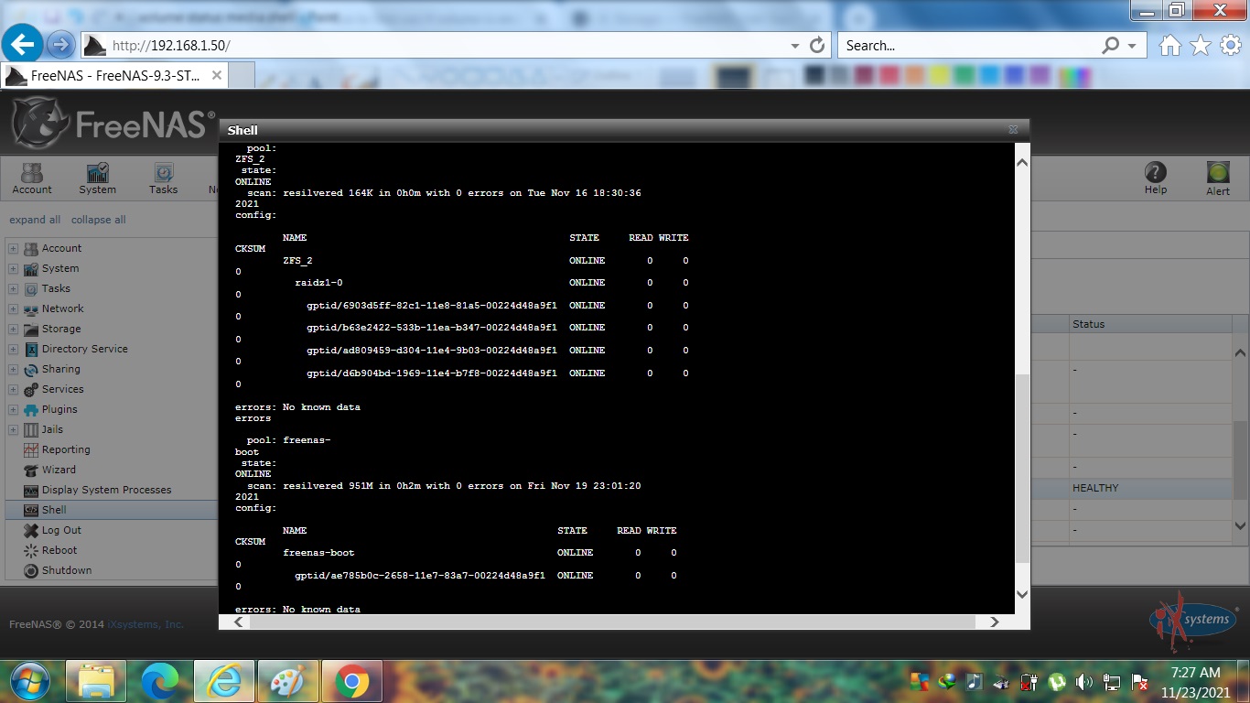Viewport: 1250px width, 703px height.
Task: Click the Account tree icon in sidebar
Action: [x=31, y=248]
